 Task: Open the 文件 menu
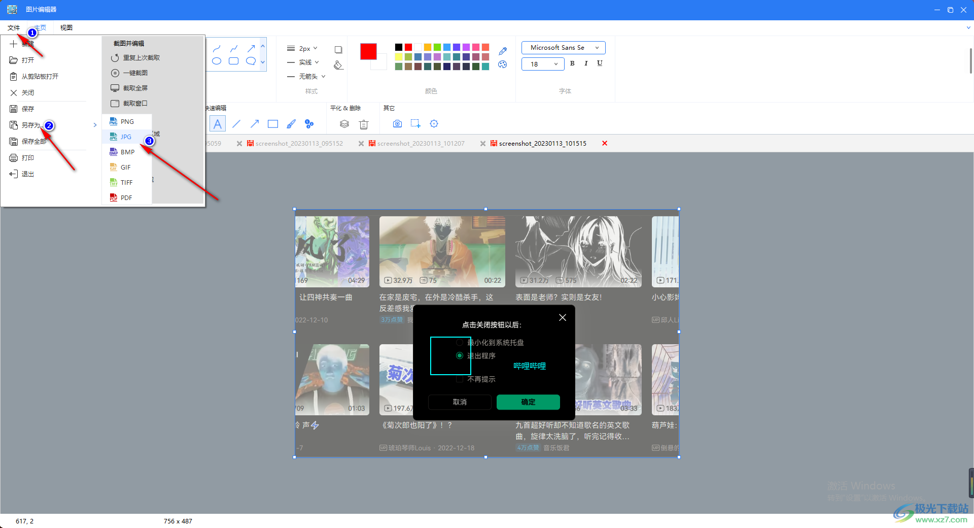point(14,28)
